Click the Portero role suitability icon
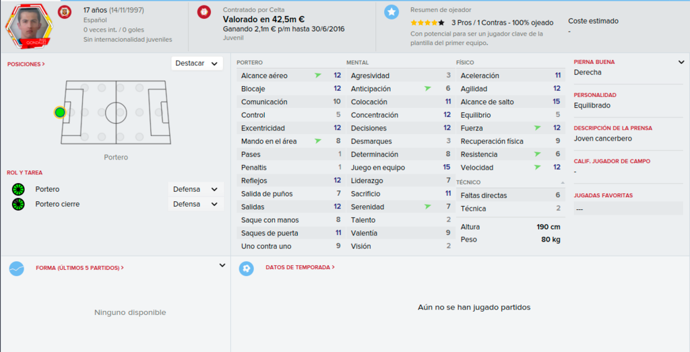 pyautogui.click(x=18, y=189)
